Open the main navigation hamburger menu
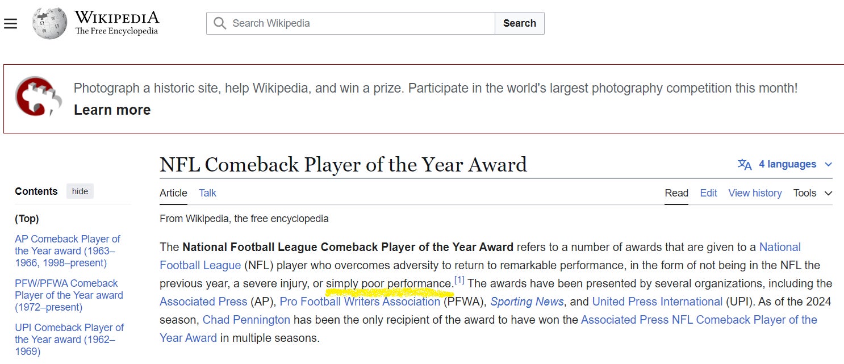The height and width of the screenshot is (364, 844). coord(10,23)
